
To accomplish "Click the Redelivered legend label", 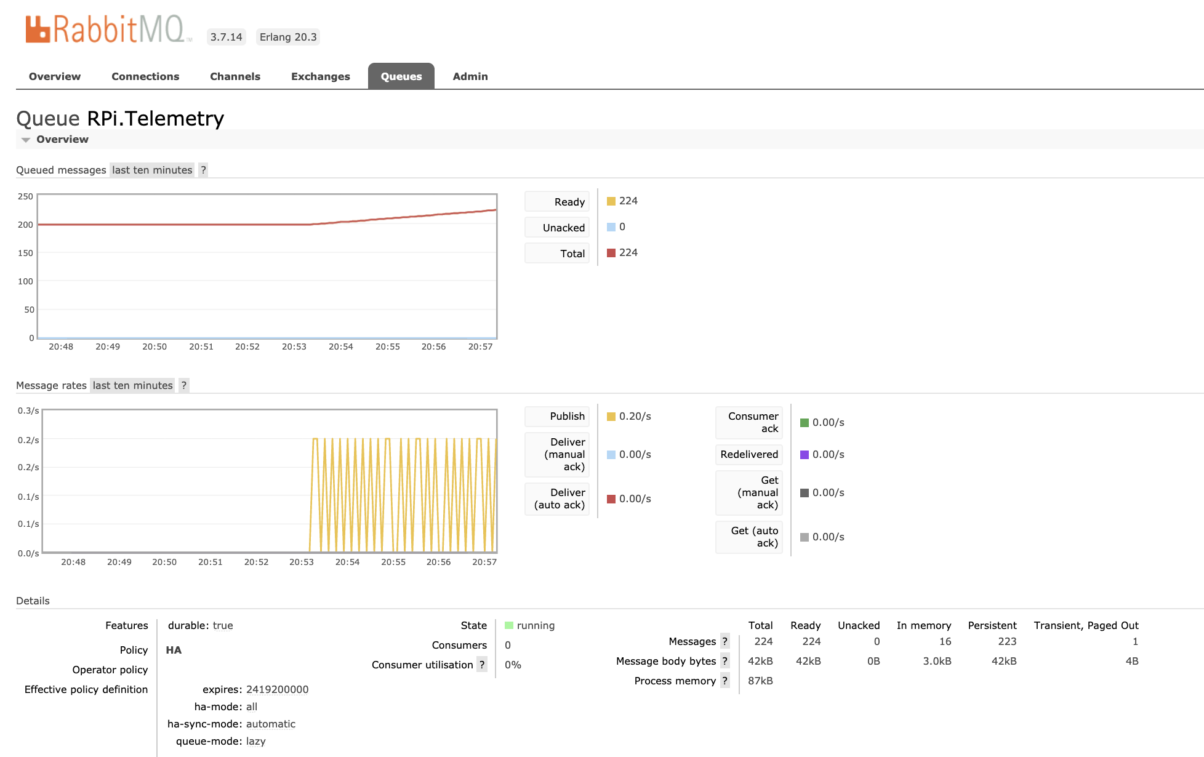I will tap(749, 454).
